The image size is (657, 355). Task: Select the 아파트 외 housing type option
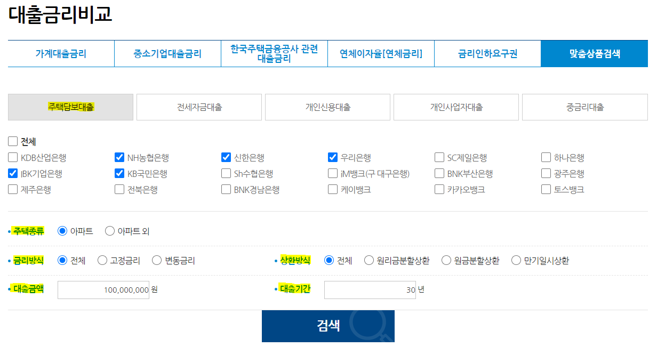pos(110,231)
